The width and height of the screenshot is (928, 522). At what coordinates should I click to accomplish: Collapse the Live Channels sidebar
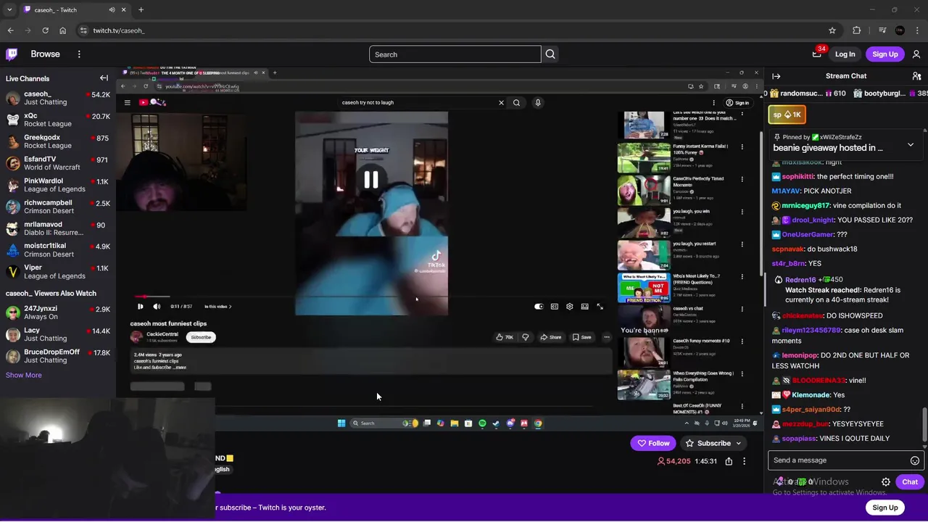(x=104, y=78)
